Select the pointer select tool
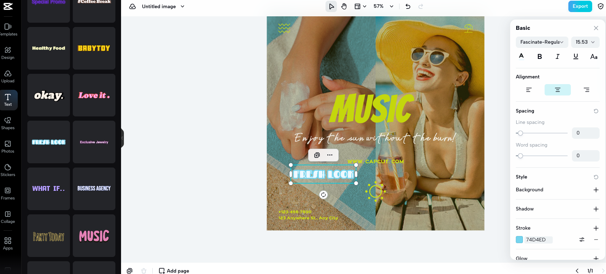The width and height of the screenshot is (606, 274). 331,6
